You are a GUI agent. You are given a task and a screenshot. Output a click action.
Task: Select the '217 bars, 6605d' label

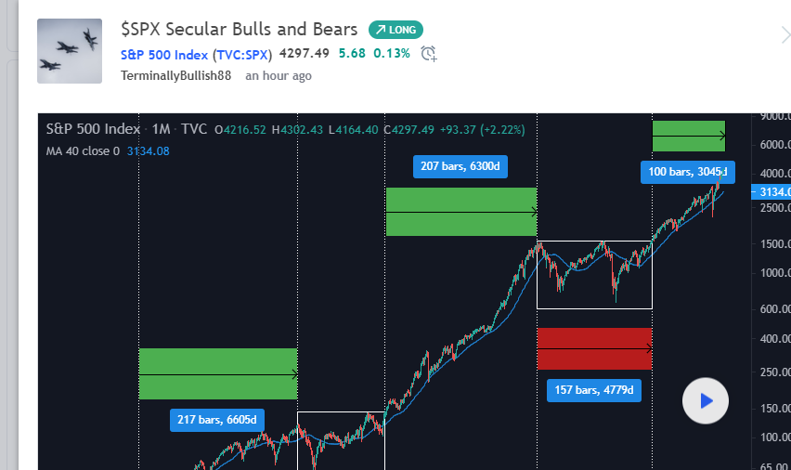(217, 420)
